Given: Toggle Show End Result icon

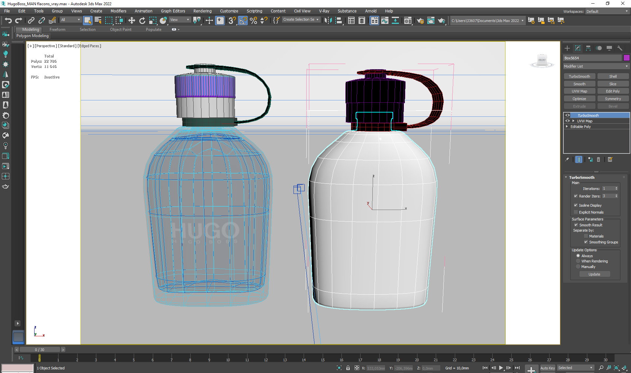Looking at the screenshot, I should click(579, 159).
